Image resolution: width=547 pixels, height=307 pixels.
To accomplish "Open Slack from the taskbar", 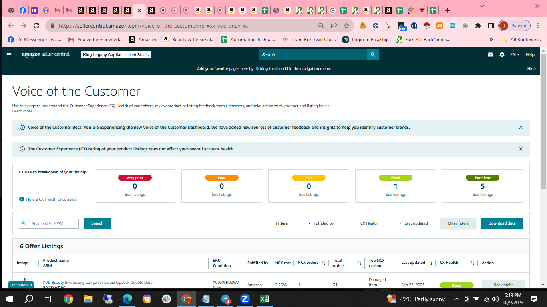I will coord(167,299).
